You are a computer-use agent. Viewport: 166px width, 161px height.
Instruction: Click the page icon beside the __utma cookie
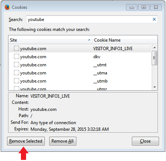17,73
